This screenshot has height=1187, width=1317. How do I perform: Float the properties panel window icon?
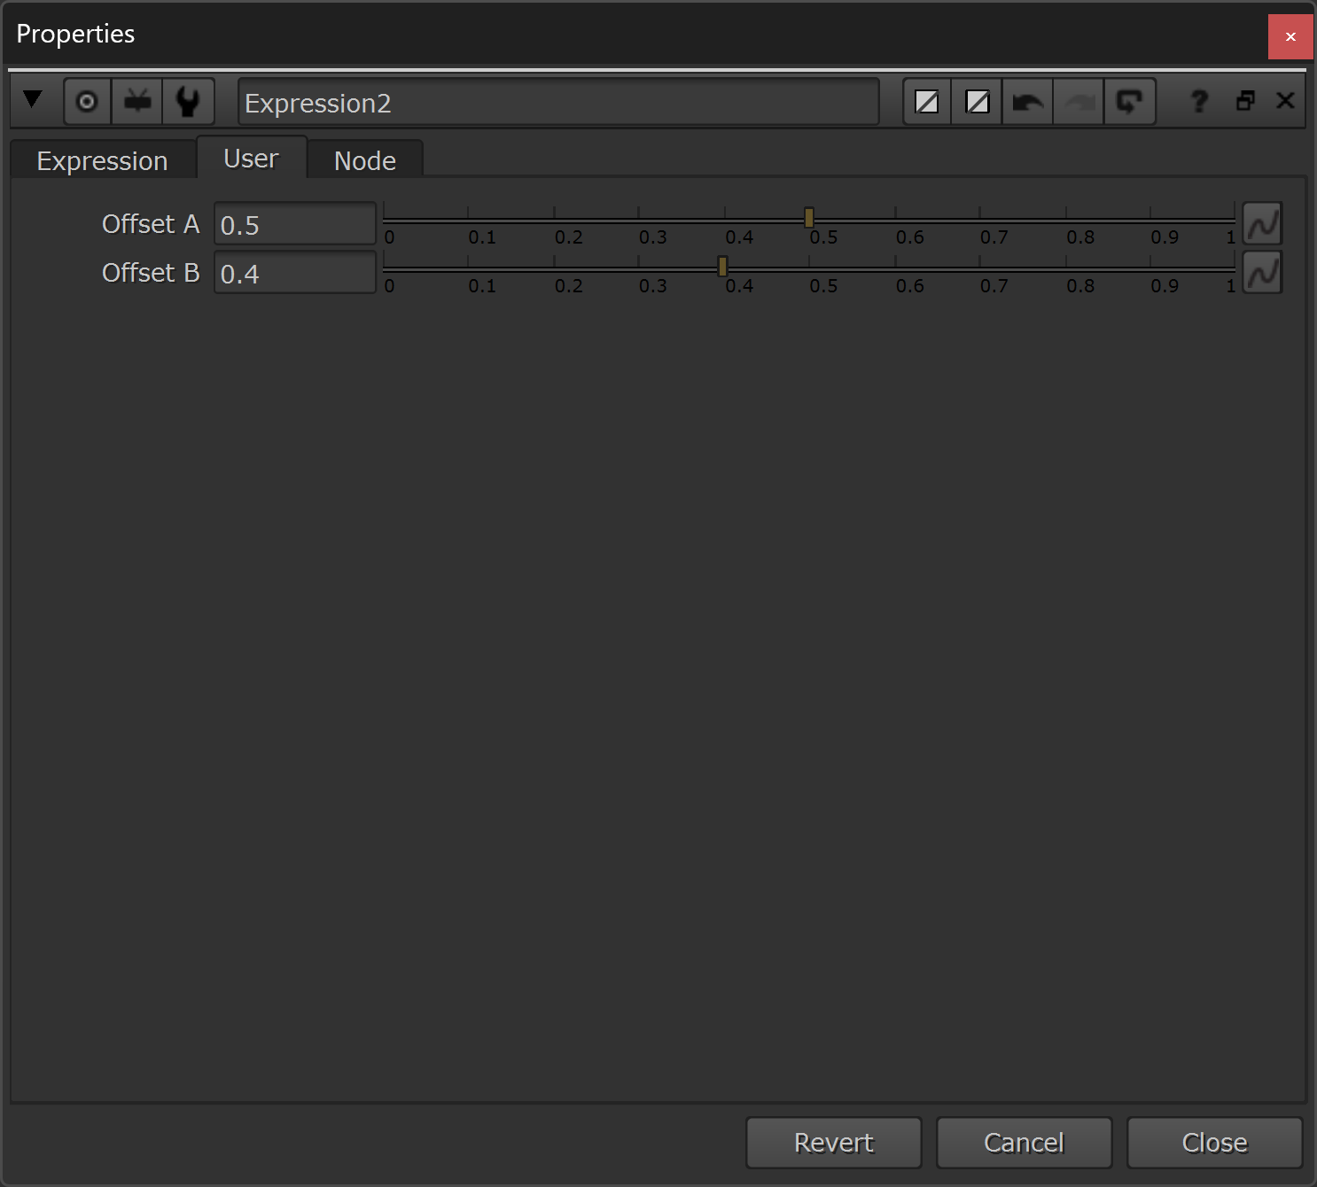click(1245, 101)
